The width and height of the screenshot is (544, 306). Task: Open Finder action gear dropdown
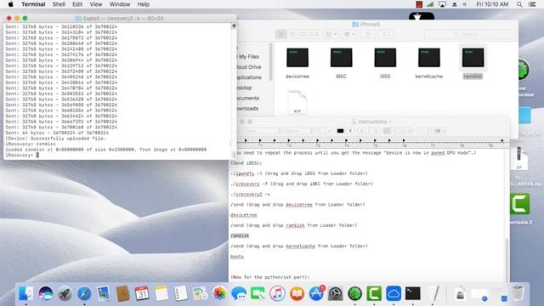click(x=349, y=34)
